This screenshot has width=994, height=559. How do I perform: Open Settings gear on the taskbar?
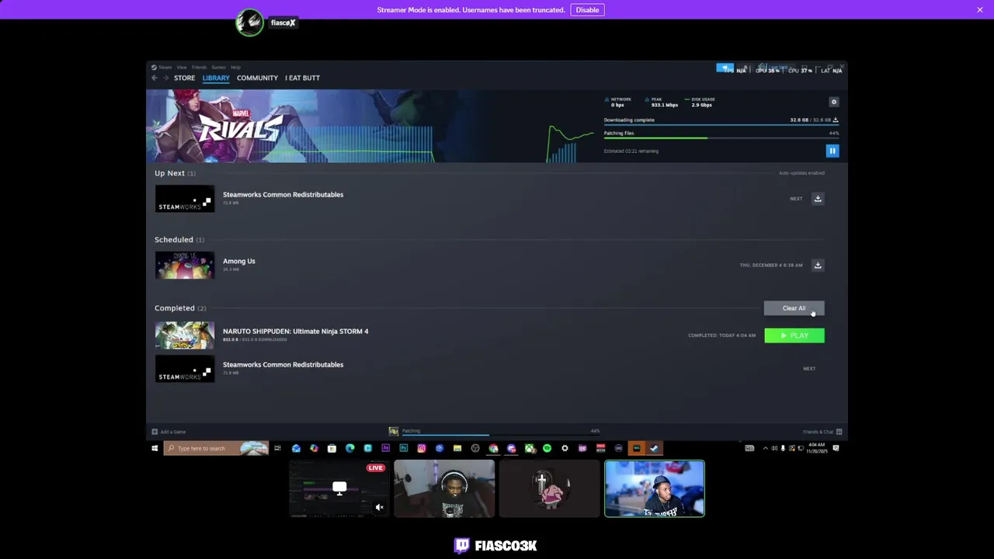pos(565,448)
